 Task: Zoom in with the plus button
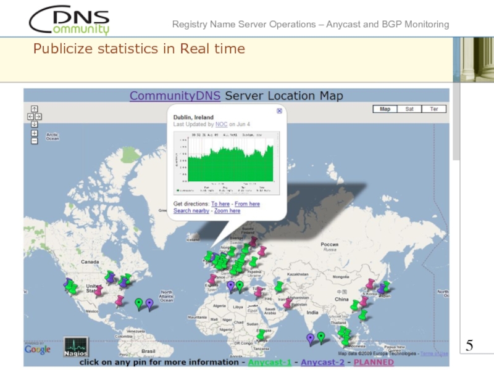tap(34, 133)
